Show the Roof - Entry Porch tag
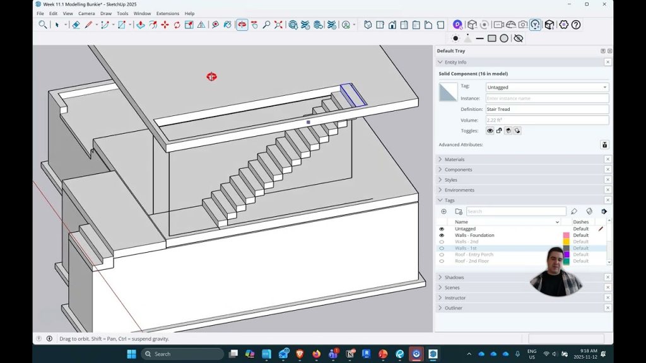 point(442,255)
